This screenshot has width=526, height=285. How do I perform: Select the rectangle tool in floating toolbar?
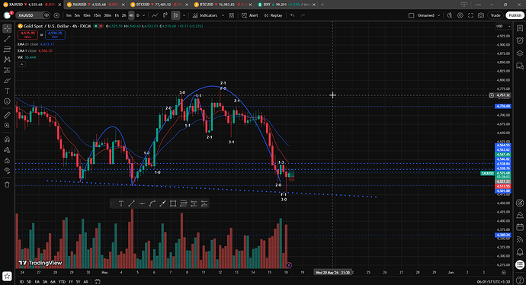click(x=173, y=203)
